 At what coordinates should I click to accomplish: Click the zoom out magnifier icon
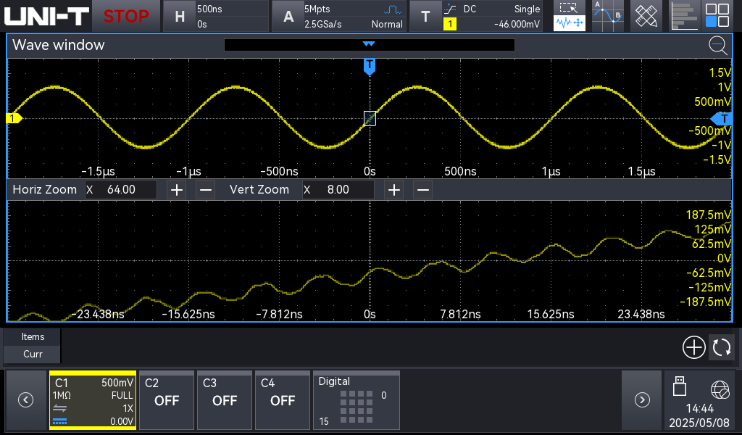coord(717,46)
